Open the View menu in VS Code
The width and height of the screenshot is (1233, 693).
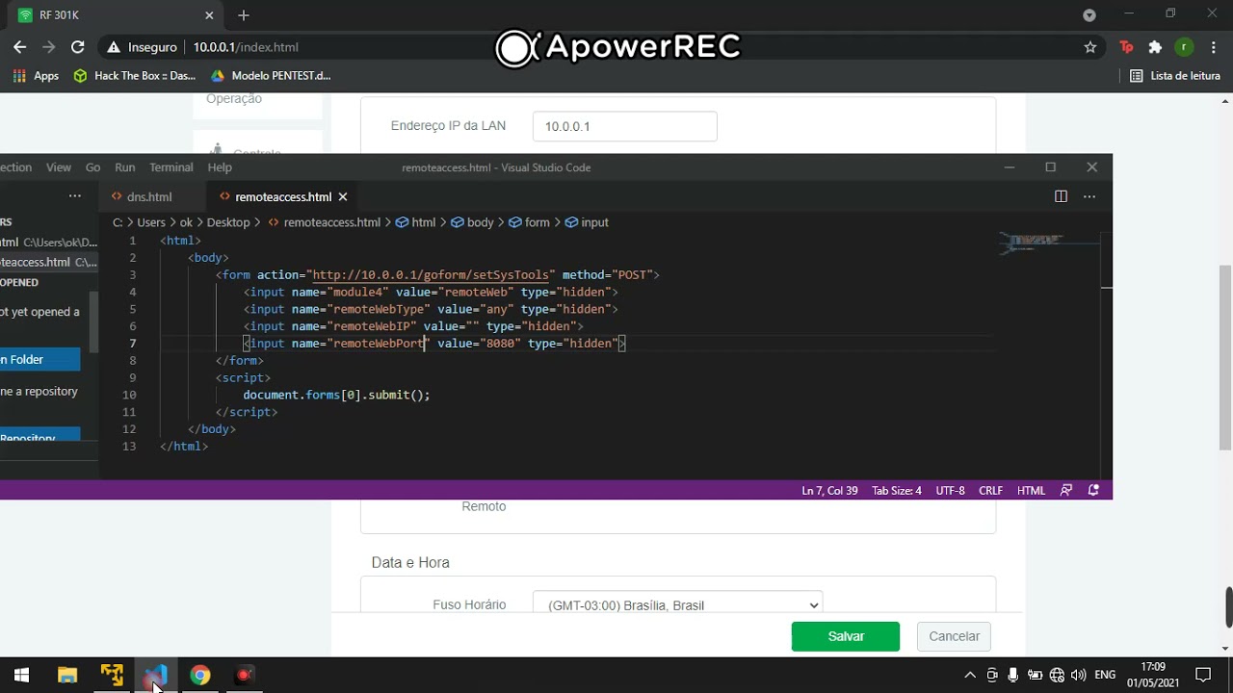[x=59, y=167]
